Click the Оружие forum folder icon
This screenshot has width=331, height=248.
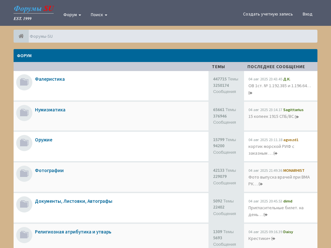(x=24, y=143)
